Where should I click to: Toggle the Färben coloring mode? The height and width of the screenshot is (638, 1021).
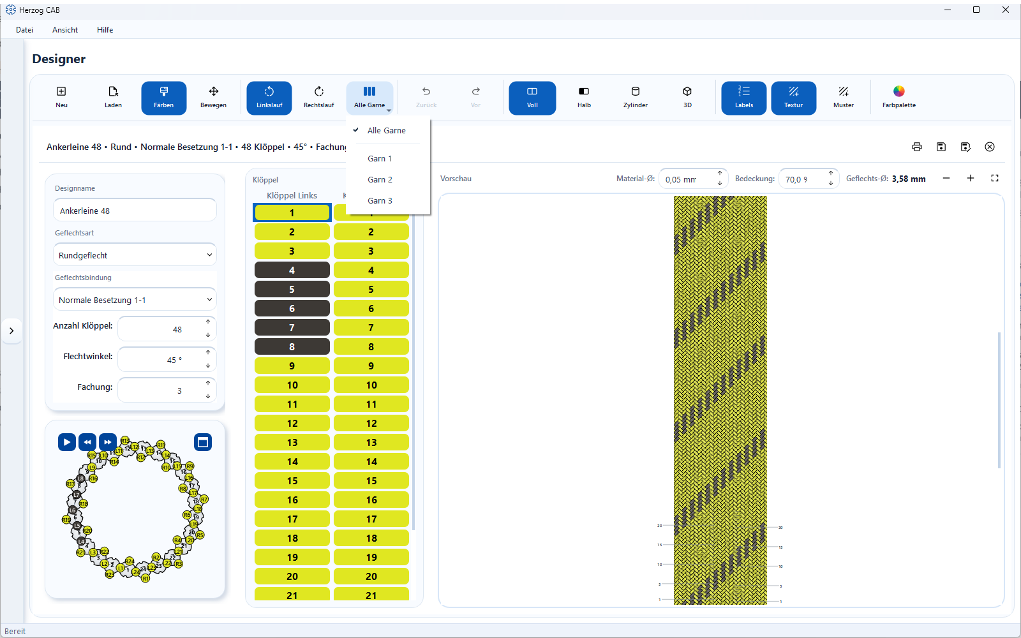point(164,98)
